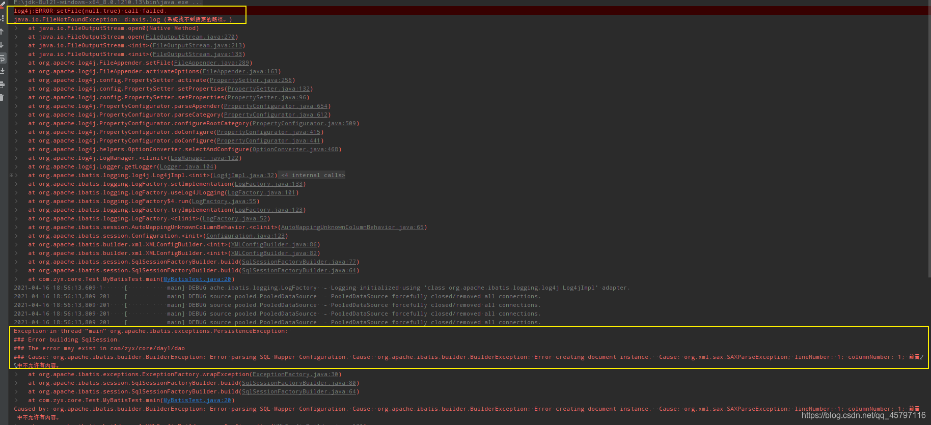Open the FileOutputStream.java:213 link
931x425 pixels.
[197, 46]
